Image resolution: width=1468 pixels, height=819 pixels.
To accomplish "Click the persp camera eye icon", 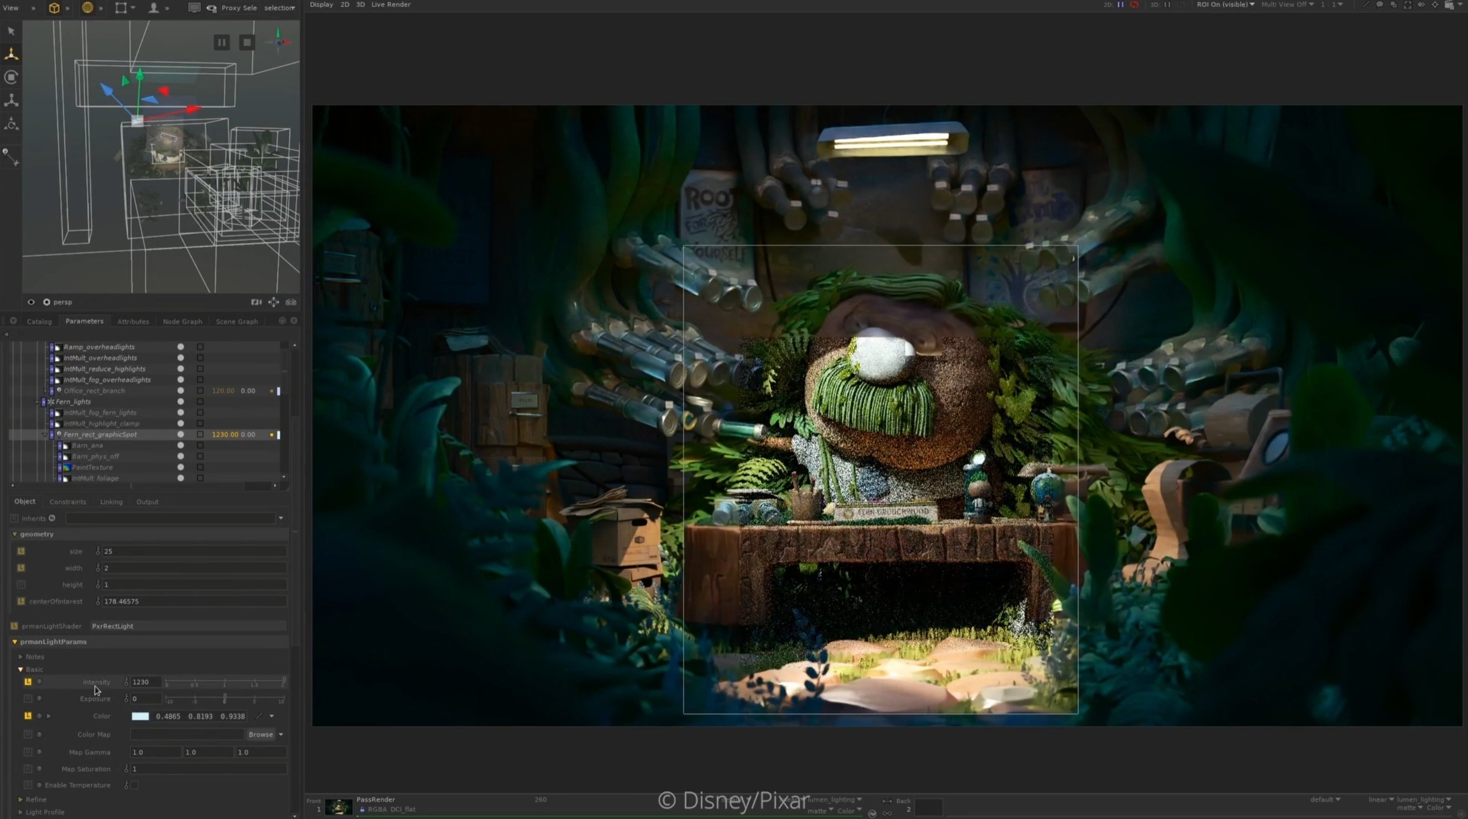I will point(31,303).
